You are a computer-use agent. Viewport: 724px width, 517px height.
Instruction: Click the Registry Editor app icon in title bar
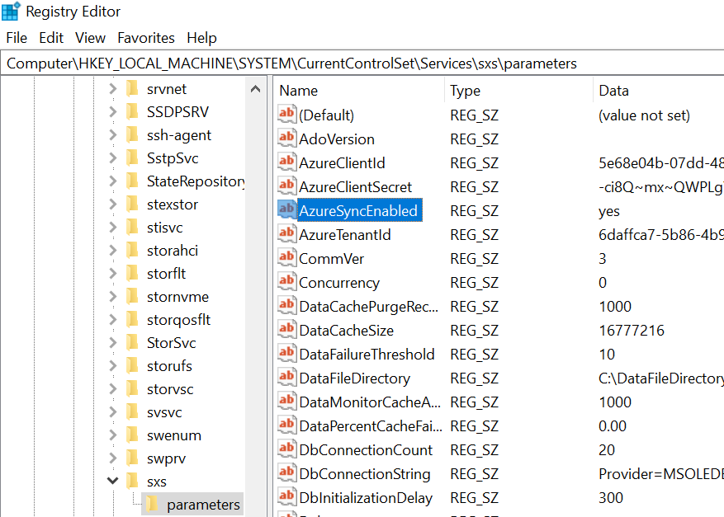tap(12, 12)
